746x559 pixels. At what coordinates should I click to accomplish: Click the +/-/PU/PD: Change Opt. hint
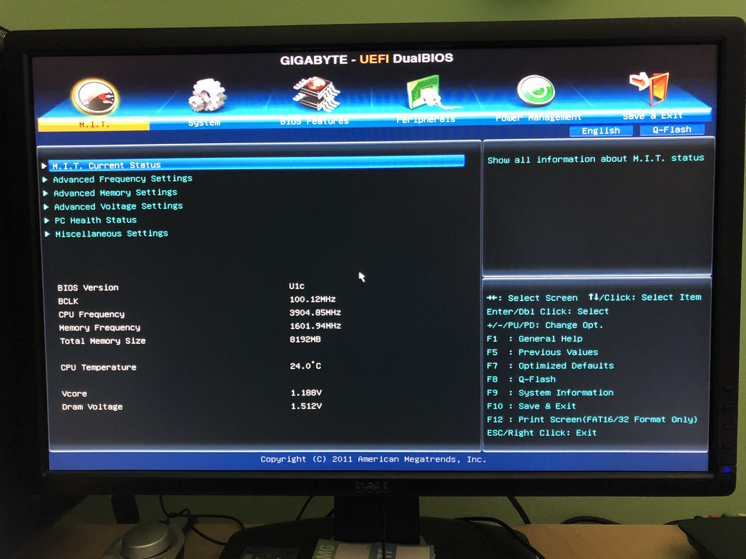coord(545,325)
